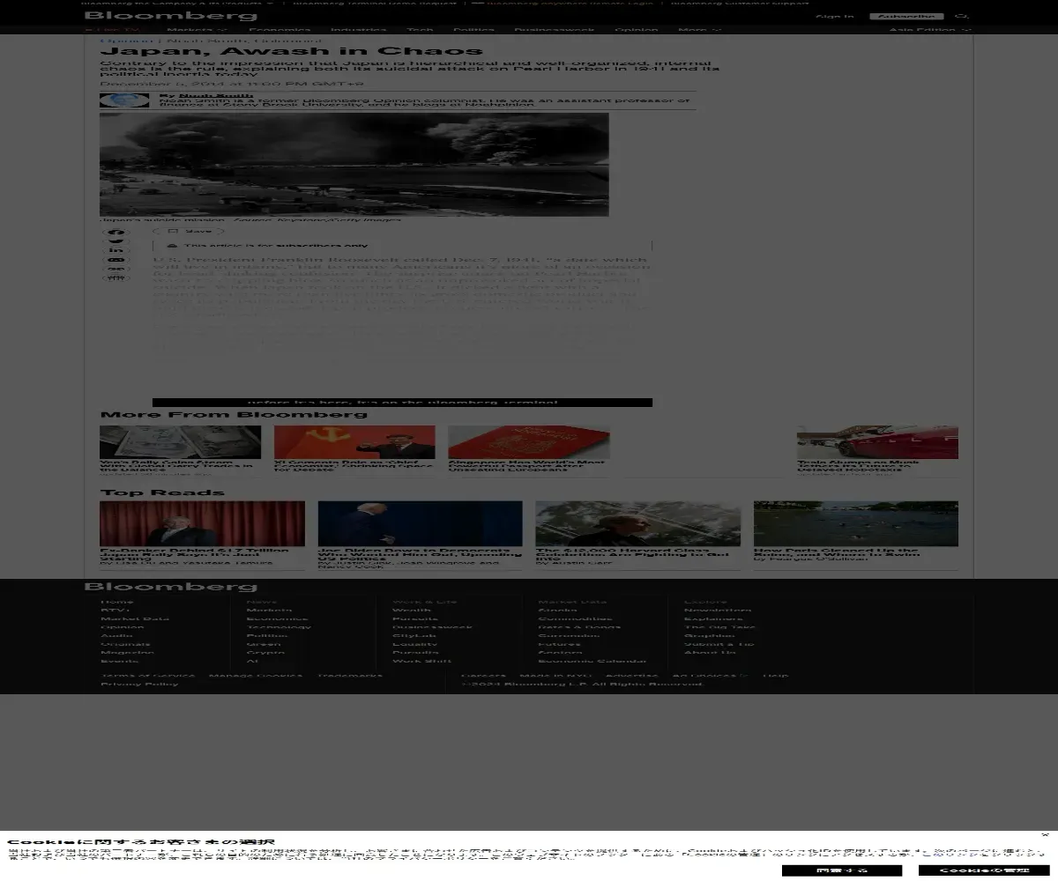Go to Politics in the nav bar
The width and height of the screenshot is (1058, 881).
pyautogui.click(x=473, y=30)
